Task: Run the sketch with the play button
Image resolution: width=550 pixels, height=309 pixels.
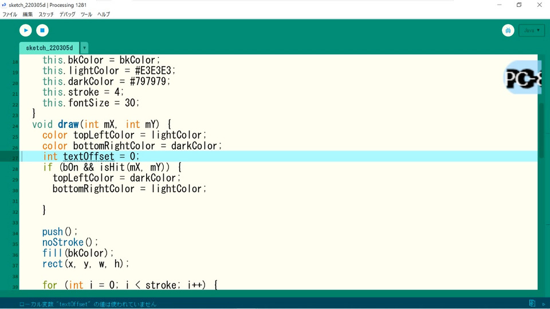Action: tap(26, 30)
